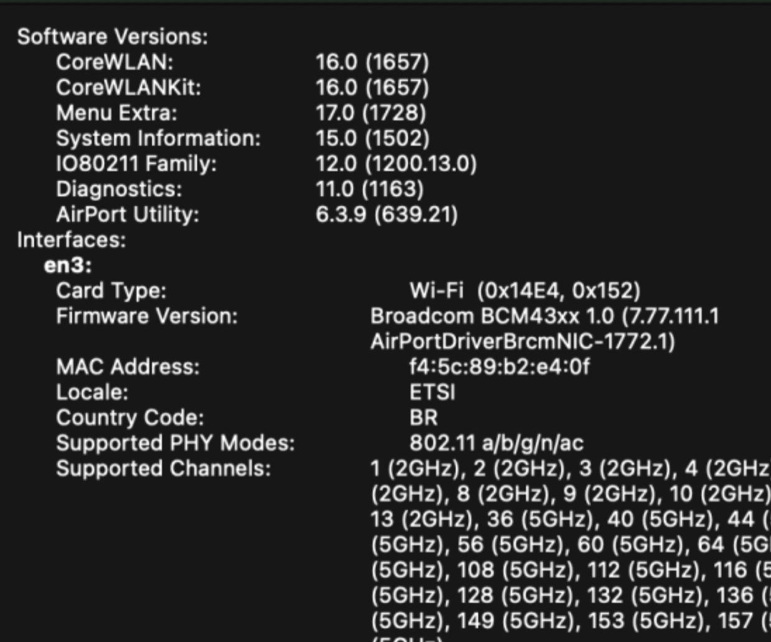771x642 pixels.
Task: Click the AirPortDriverBrcmNIC-1772.1 driver text
Action: pyautogui.click(x=522, y=342)
